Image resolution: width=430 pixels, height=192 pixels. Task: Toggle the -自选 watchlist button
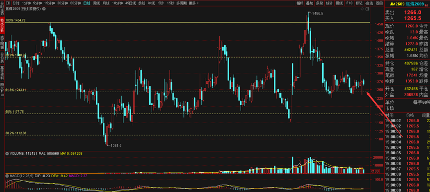point(369,3)
